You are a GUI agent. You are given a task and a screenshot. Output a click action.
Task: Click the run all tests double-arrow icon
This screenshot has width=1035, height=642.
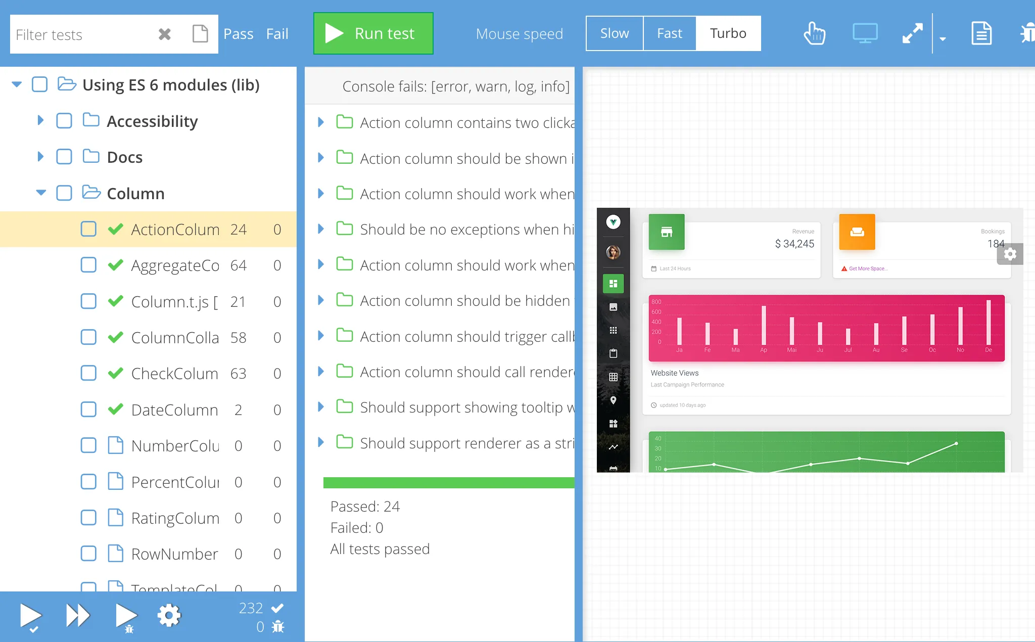[x=77, y=616]
